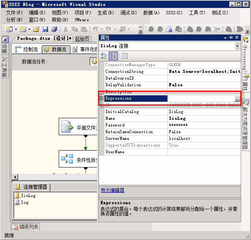This screenshot has width=251, height=240.
Task: Open the 数据流任务 selection combo box
Action: 93,61
